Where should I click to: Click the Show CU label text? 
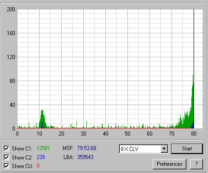(x=23, y=166)
